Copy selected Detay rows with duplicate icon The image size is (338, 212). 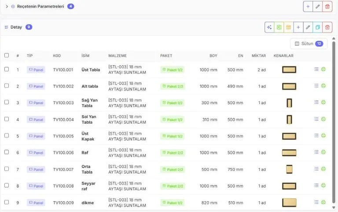(317, 27)
